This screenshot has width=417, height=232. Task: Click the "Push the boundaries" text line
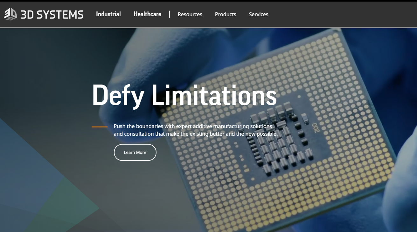pyautogui.click(x=193, y=126)
